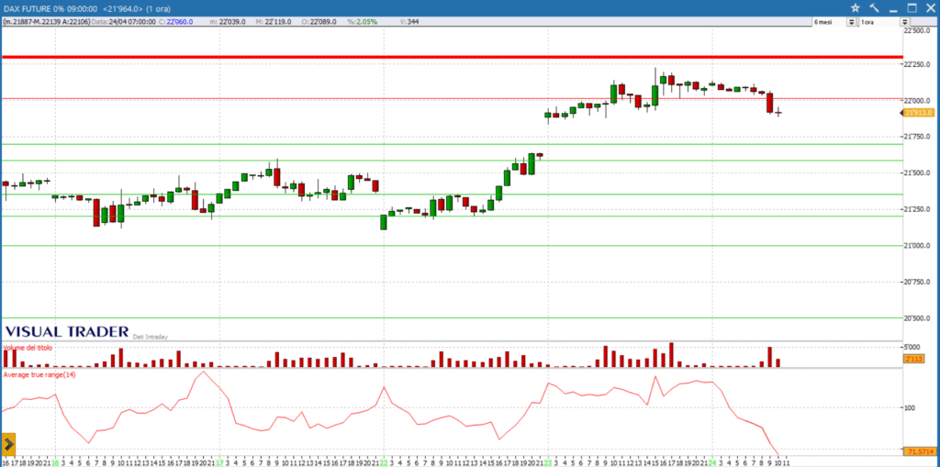Click the orange 71.5714 ATR value tag
This screenshot has height=467, width=940.
tap(918, 450)
